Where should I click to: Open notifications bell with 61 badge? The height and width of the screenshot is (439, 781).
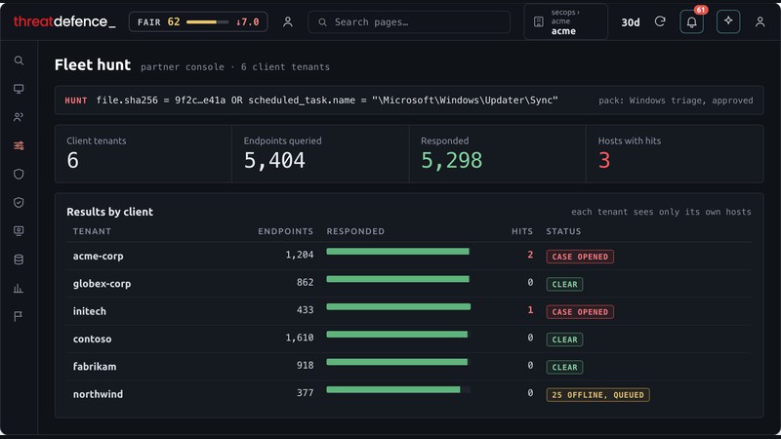pyautogui.click(x=692, y=21)
